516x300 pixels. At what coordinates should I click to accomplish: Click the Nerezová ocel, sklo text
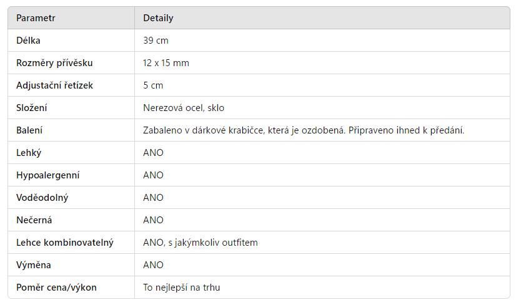click(184, 108)
